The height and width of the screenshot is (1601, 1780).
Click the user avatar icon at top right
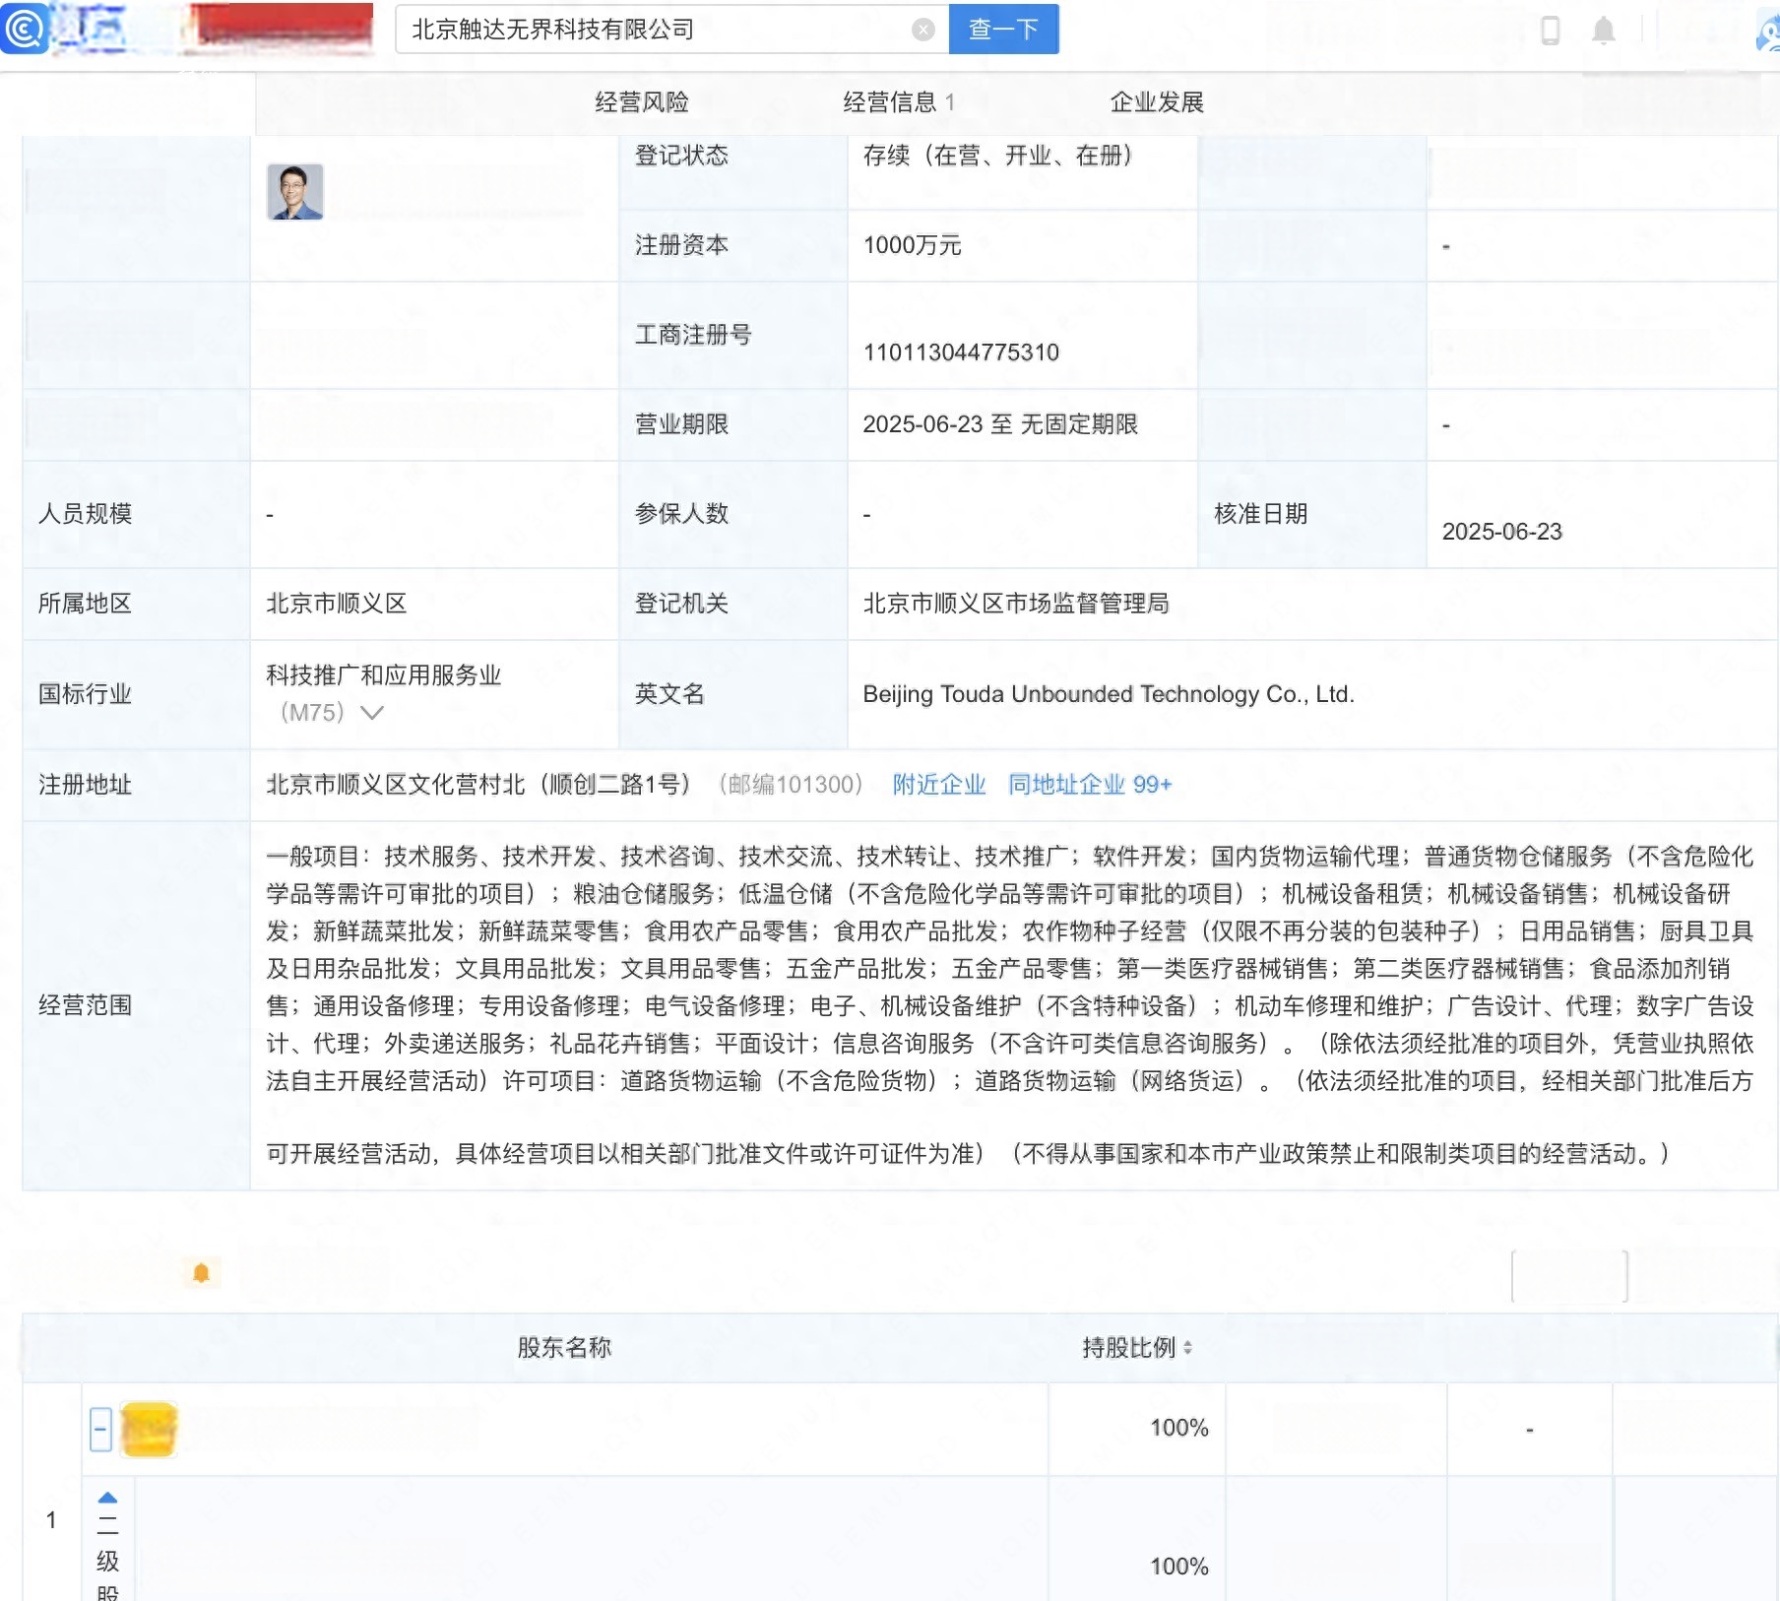1768,31
